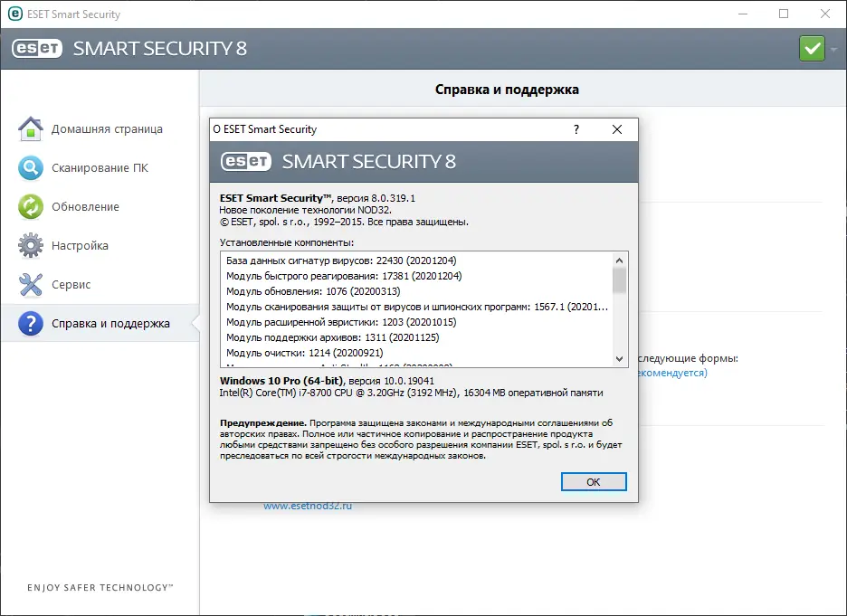
Task: Click the Обновление update arrows icon
Action: tap(31, 206)
